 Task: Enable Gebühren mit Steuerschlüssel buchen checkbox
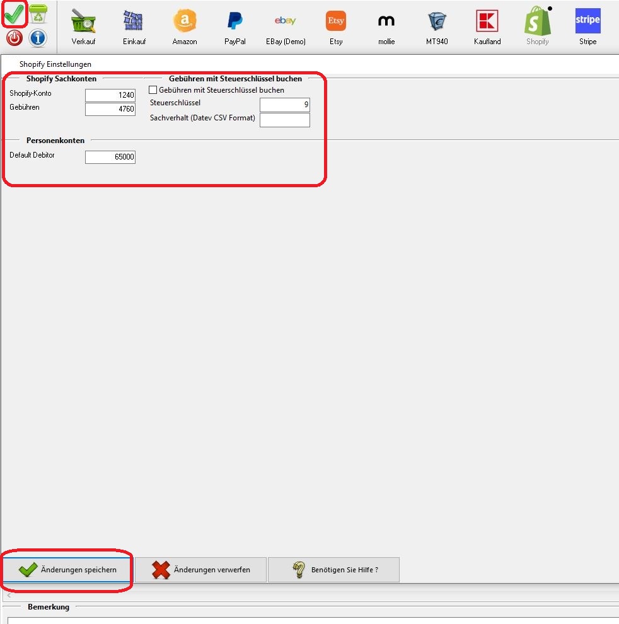click(x=153, y=90)
